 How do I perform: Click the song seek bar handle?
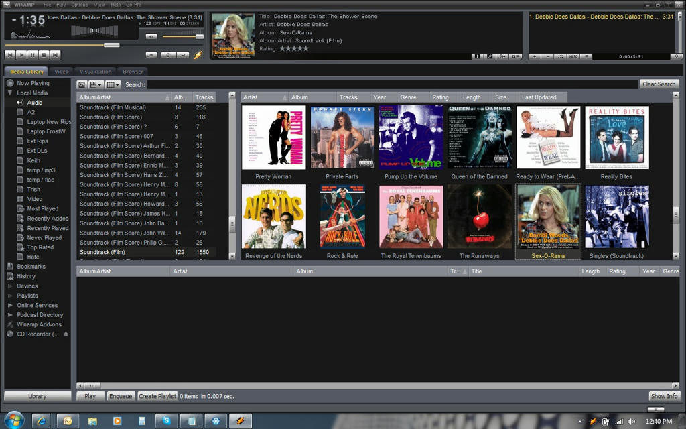(x=112, y=45)
